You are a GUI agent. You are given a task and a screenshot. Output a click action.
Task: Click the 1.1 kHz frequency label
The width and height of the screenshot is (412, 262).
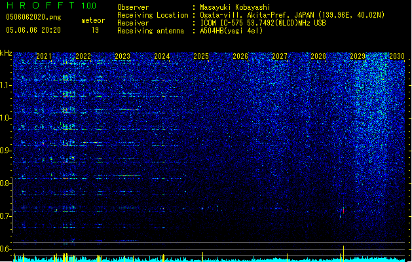pos(6,85)
